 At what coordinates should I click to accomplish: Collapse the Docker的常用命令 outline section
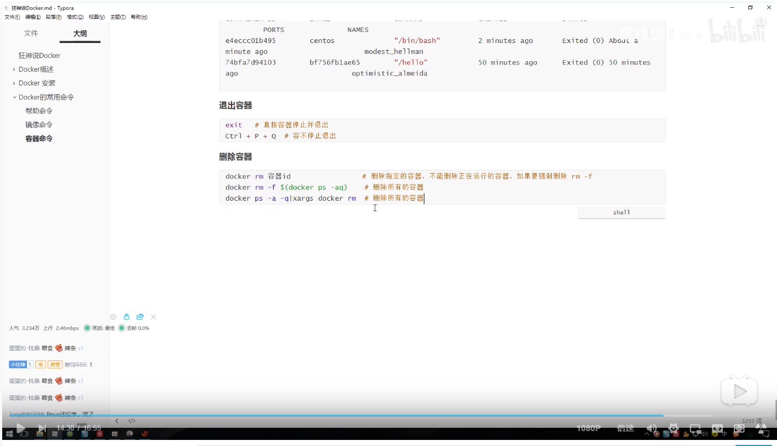coord(14,97)
